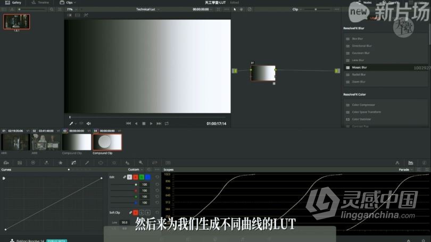Screen dimensions: 431x242
Task: Stop playback
Action: click(144, 123)
